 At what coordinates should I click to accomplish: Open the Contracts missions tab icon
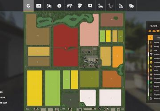(x=80, y=6)
